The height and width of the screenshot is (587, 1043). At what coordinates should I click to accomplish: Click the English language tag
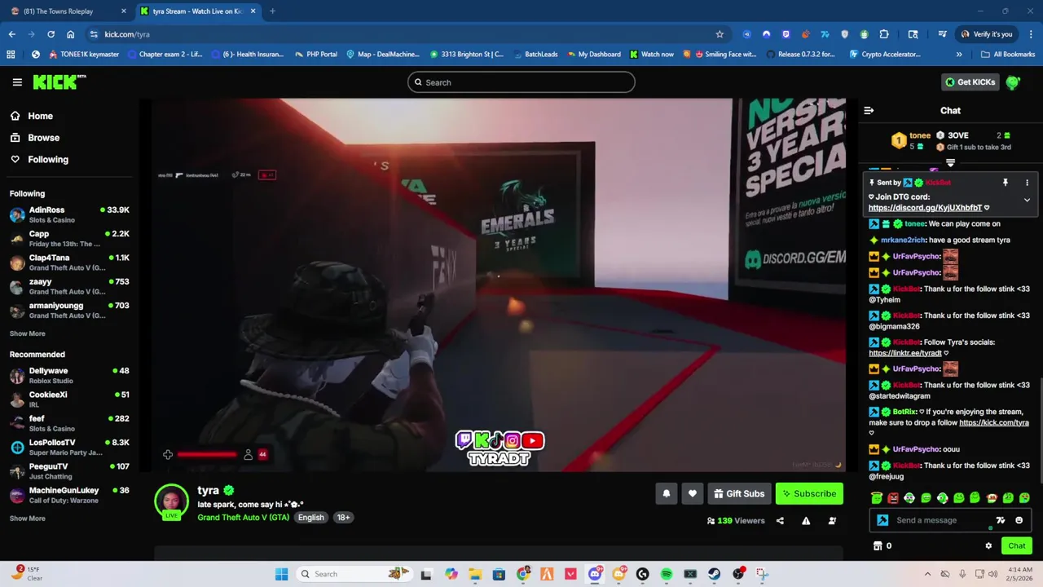[310, 518]
